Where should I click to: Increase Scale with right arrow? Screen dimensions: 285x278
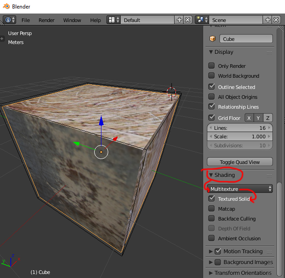[269, 137]
